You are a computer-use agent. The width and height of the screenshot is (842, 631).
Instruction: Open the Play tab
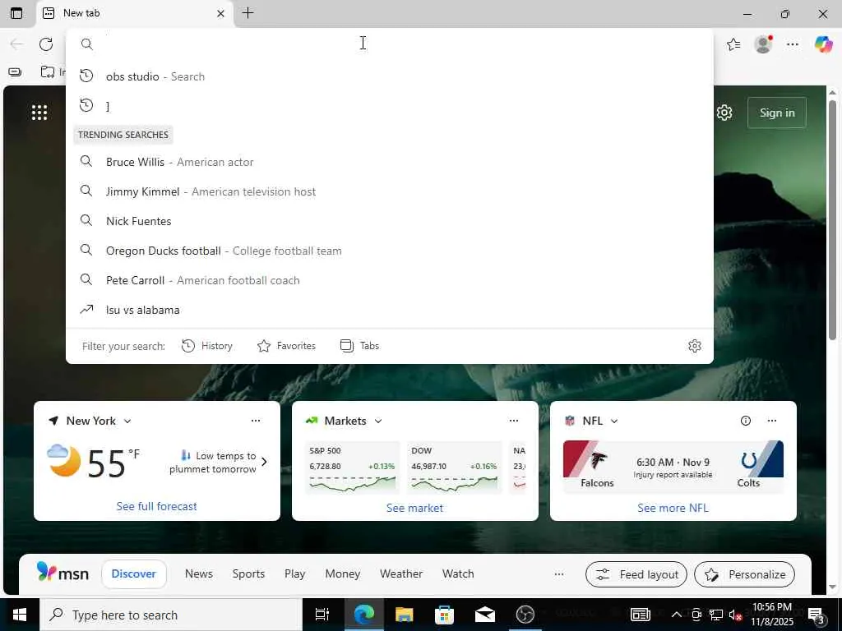click(294, 573)
